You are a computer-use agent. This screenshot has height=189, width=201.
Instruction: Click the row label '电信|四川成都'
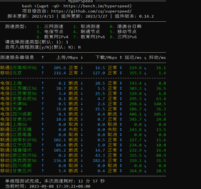[x=16, y=114]
